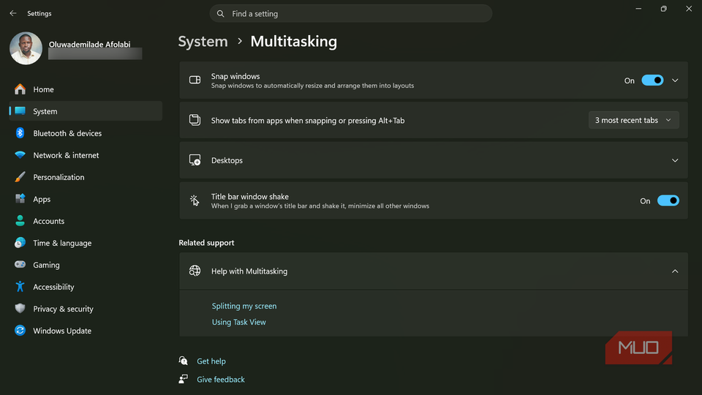Open Splitting my screen help link
Screen dimensions: 702x395
coord(244,306)
